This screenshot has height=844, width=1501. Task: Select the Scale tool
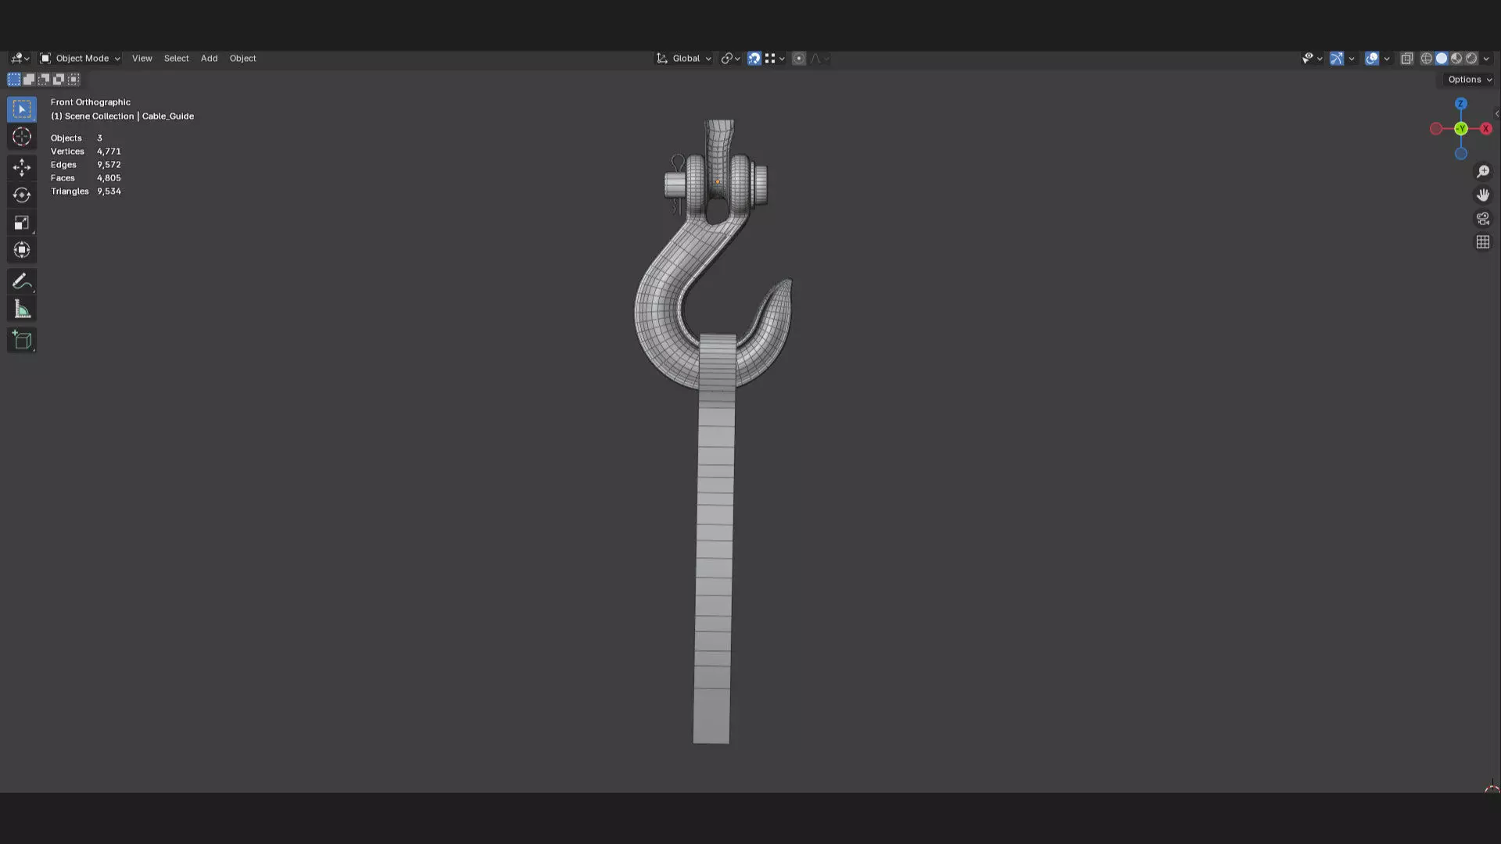click(x=22, y=223)
